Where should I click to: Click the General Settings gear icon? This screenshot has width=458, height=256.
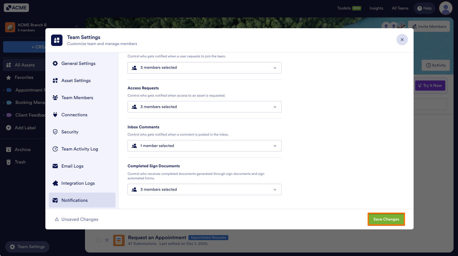pyautogui.click(x=55, y=63)
